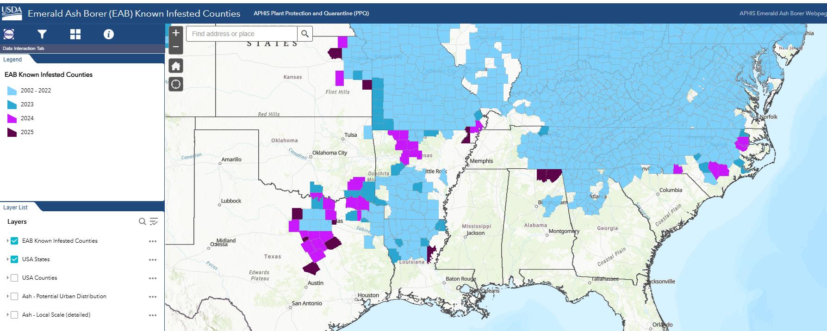Click the Lubbock map label

coord(231,201)
